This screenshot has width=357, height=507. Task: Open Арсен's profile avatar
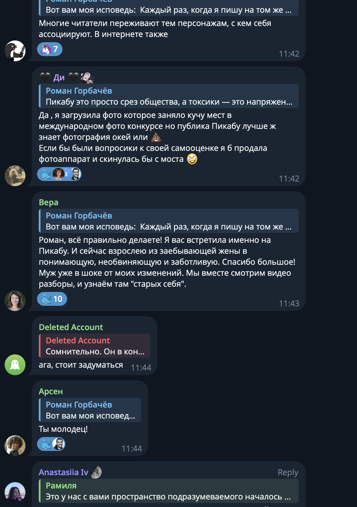tap(15, 445)
